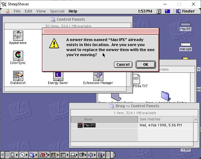The image size is (201, 159).
Task: Open the Finder application menu
Action: point(185,11)
